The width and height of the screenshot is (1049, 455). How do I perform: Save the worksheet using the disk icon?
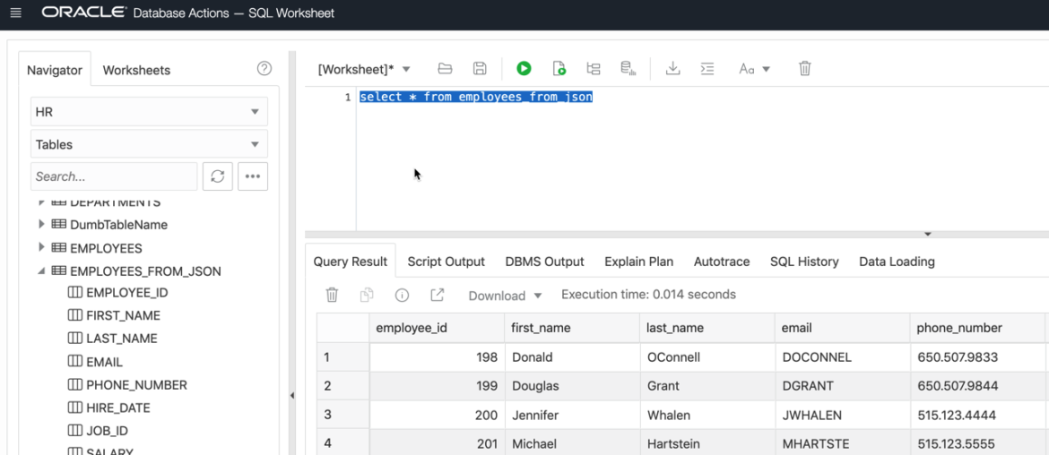(480, 69)
